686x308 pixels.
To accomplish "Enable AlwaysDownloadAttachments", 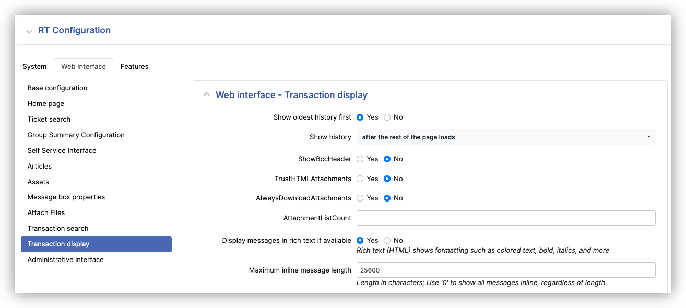I will [359, 198].
